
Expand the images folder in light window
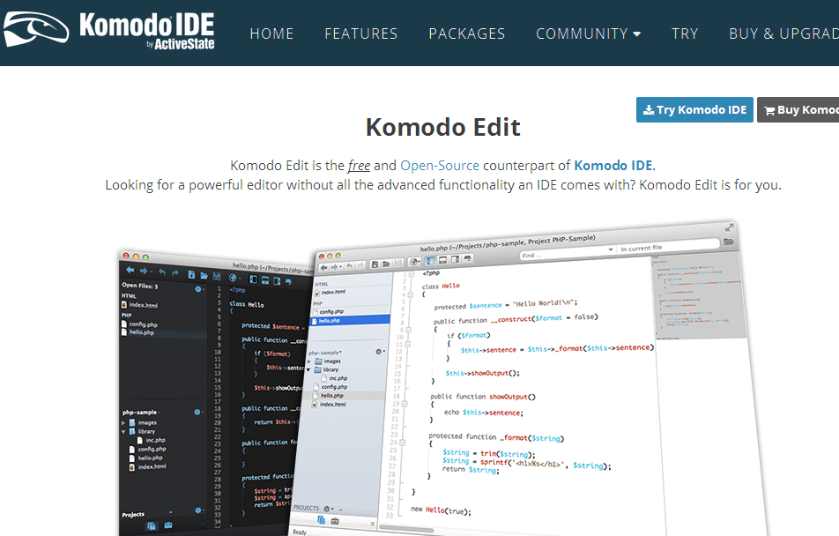[x=308, y=361]
